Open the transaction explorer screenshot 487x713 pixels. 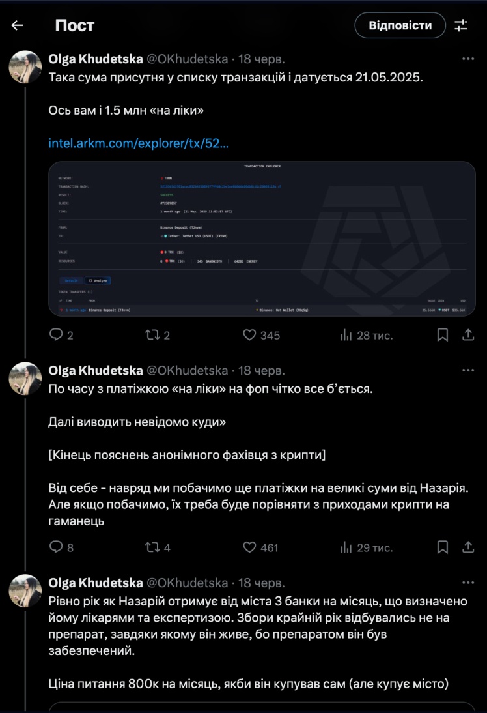262,239
